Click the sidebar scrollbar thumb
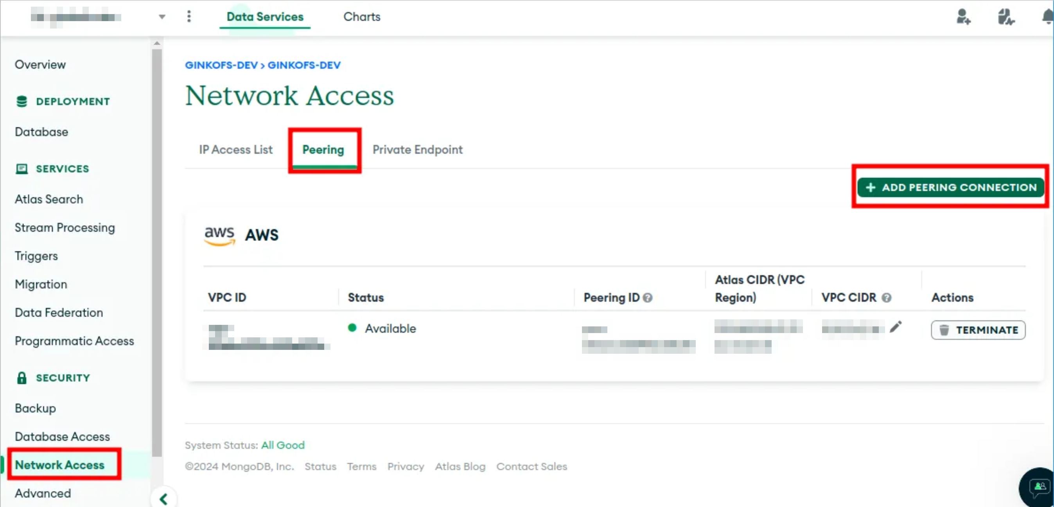 tap(157, 253)
